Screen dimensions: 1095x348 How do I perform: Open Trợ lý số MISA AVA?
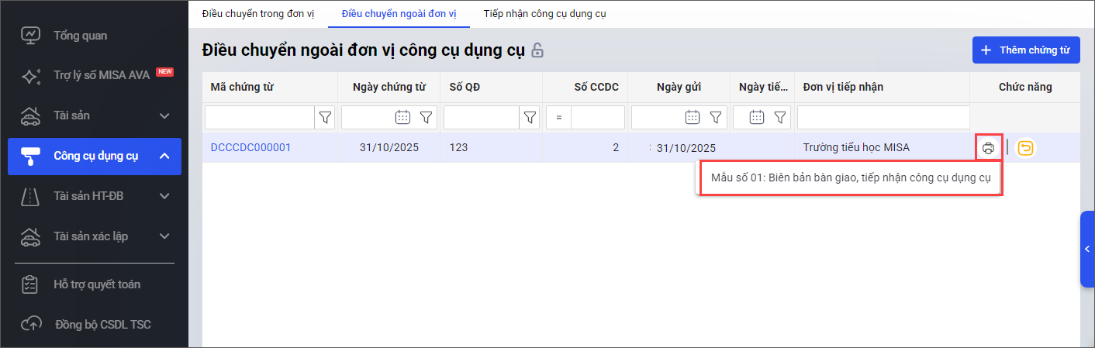point(101,75)
